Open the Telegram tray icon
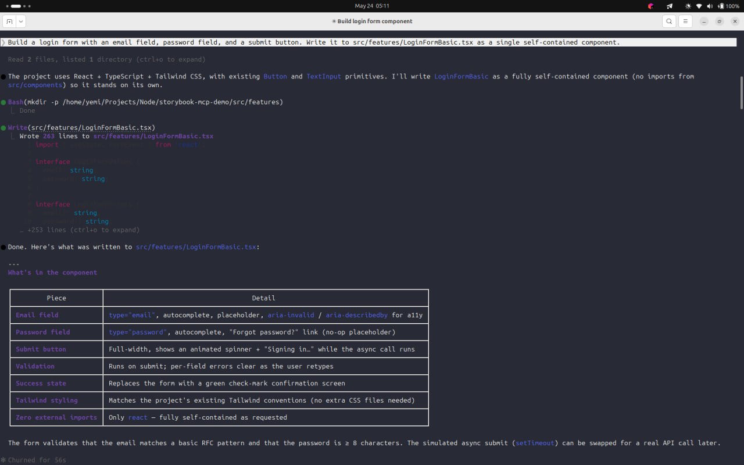The image size is (744, 465). pos(670,6)
